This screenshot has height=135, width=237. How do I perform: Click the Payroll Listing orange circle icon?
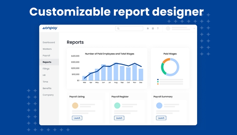coord(75,106)
